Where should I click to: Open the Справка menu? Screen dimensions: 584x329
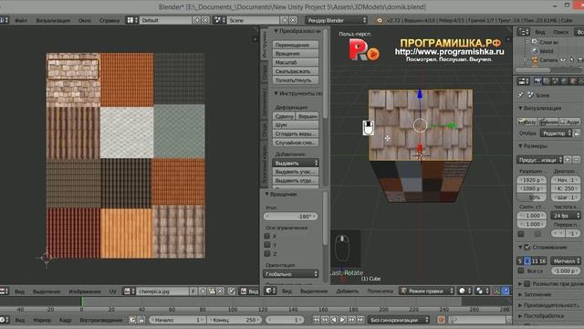coord(109,20)
